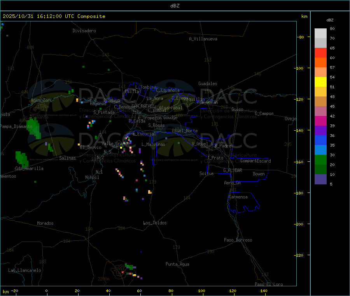Click the red 60-65 dBZ legend swatch
The image size is (350, 296).
pos(320,53)
